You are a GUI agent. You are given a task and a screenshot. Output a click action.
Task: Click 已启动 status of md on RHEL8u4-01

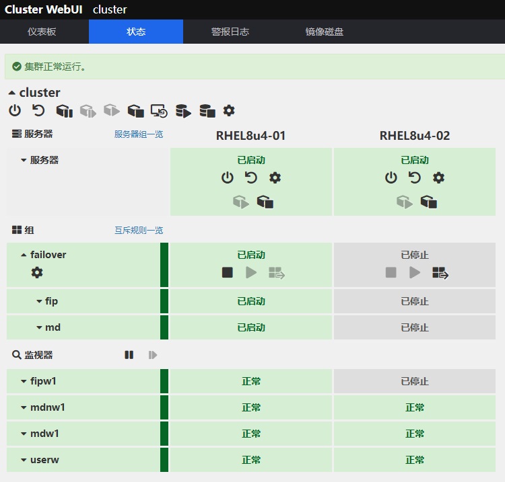click(x=251, y=327)
